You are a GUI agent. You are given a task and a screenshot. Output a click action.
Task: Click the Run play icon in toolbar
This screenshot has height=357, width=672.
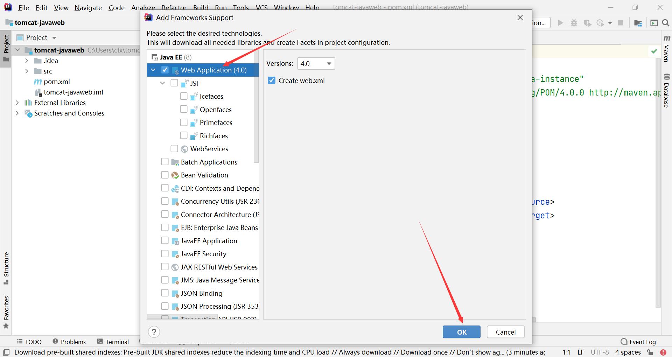(x=561, y=23)
